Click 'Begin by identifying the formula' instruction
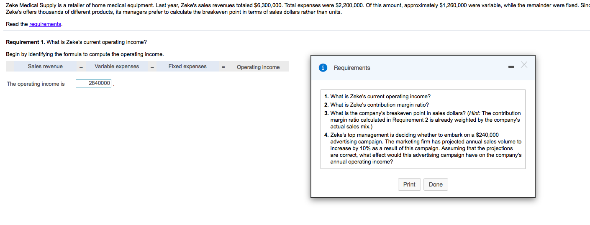This screenshot has width=590, height=225. [85, 54]
